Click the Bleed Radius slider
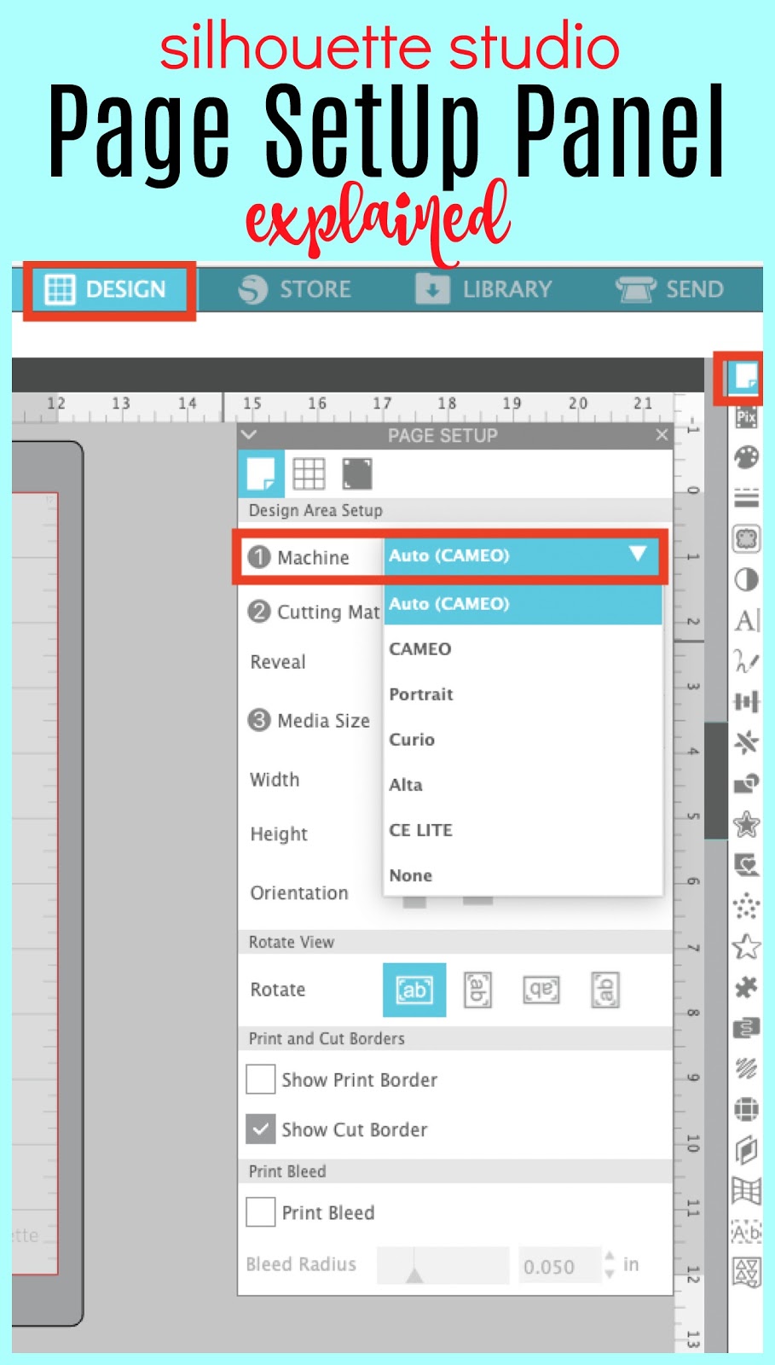The image size is (775, 1365). click(x=442, y=1265)
